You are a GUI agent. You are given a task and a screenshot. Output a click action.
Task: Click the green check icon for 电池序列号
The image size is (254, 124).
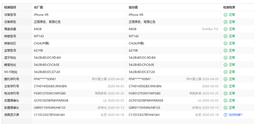point(225,93)
